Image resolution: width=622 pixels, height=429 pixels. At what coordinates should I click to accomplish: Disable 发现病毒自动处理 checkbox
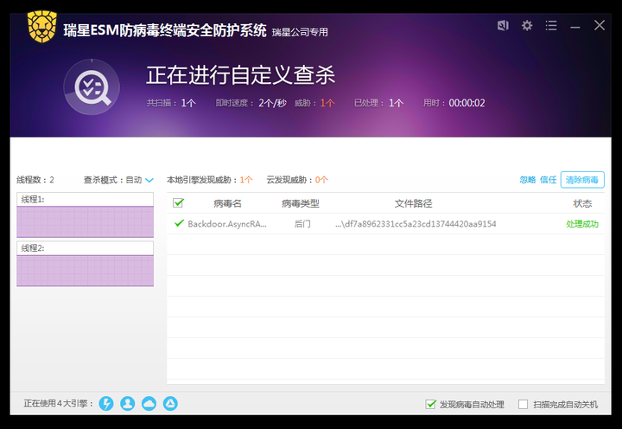click(x=430, y=404)
